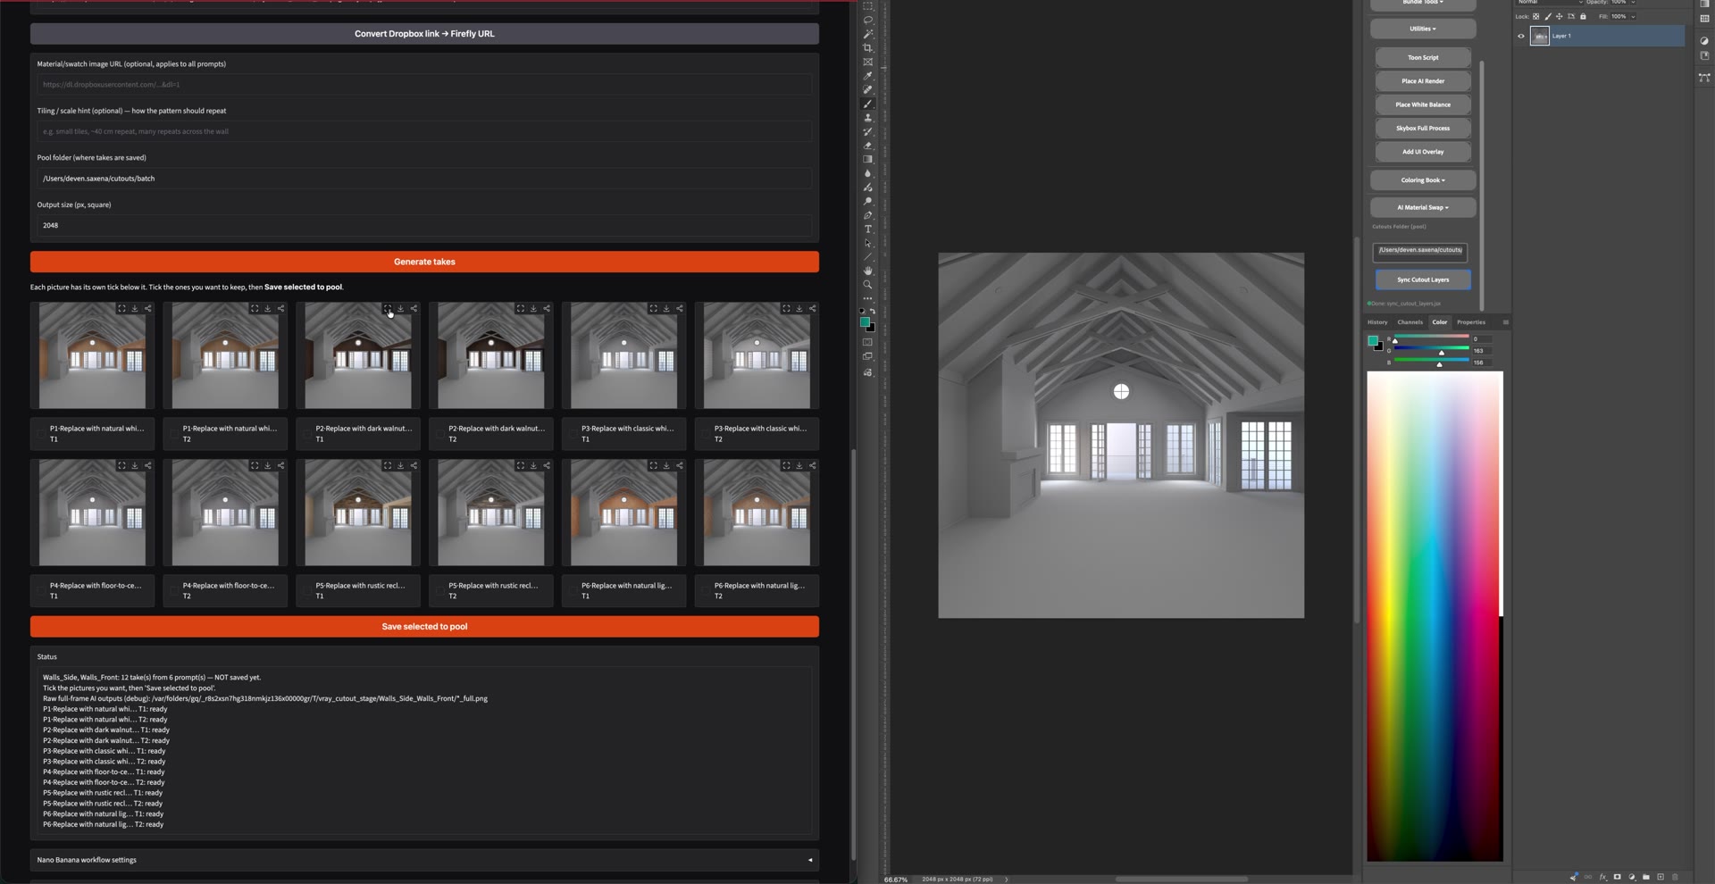The width and height of the screenshot is (1715, 884).
Task: Select the Eraser tool
Action: tap(867, 146)
